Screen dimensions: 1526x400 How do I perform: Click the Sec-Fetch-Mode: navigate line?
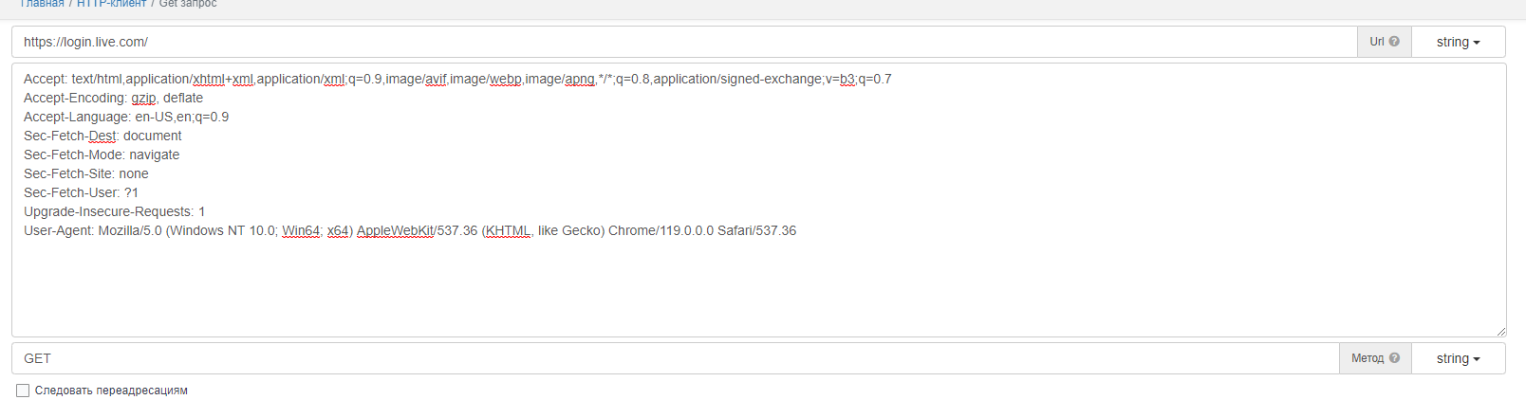click(x=102, y=155)
